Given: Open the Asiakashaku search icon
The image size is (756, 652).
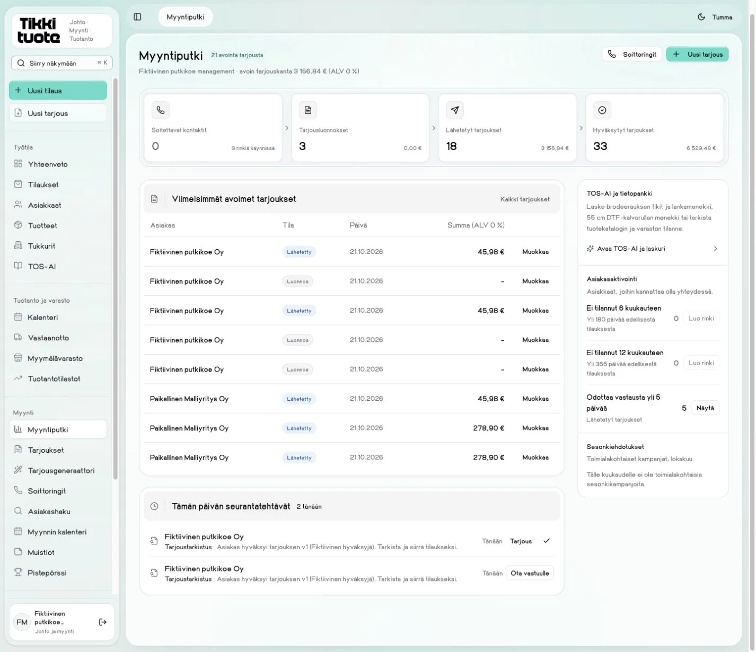Looking at the screenshot, I should [18, 511].
